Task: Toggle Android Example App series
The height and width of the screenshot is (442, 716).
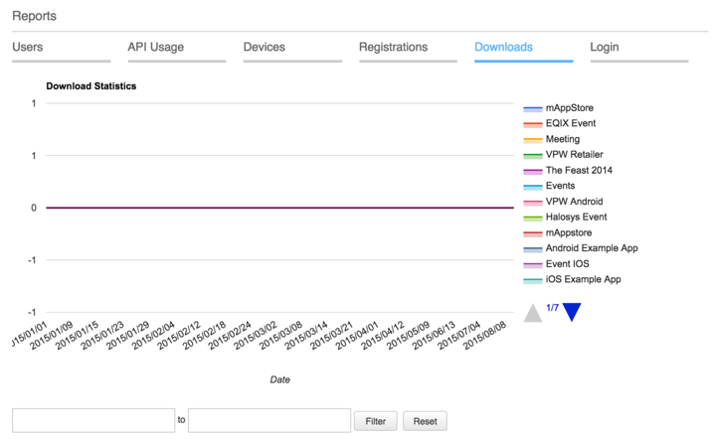Action: (591, 248)
